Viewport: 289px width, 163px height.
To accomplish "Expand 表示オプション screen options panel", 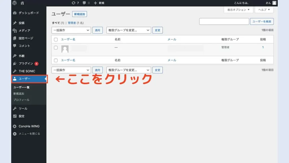I will 238,10.
